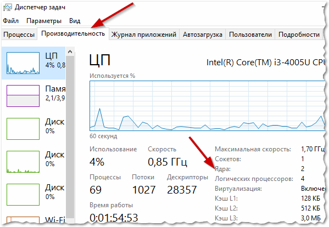
Task: Select the Wi-Fi graph thumbnail
Action: point(23,220)
